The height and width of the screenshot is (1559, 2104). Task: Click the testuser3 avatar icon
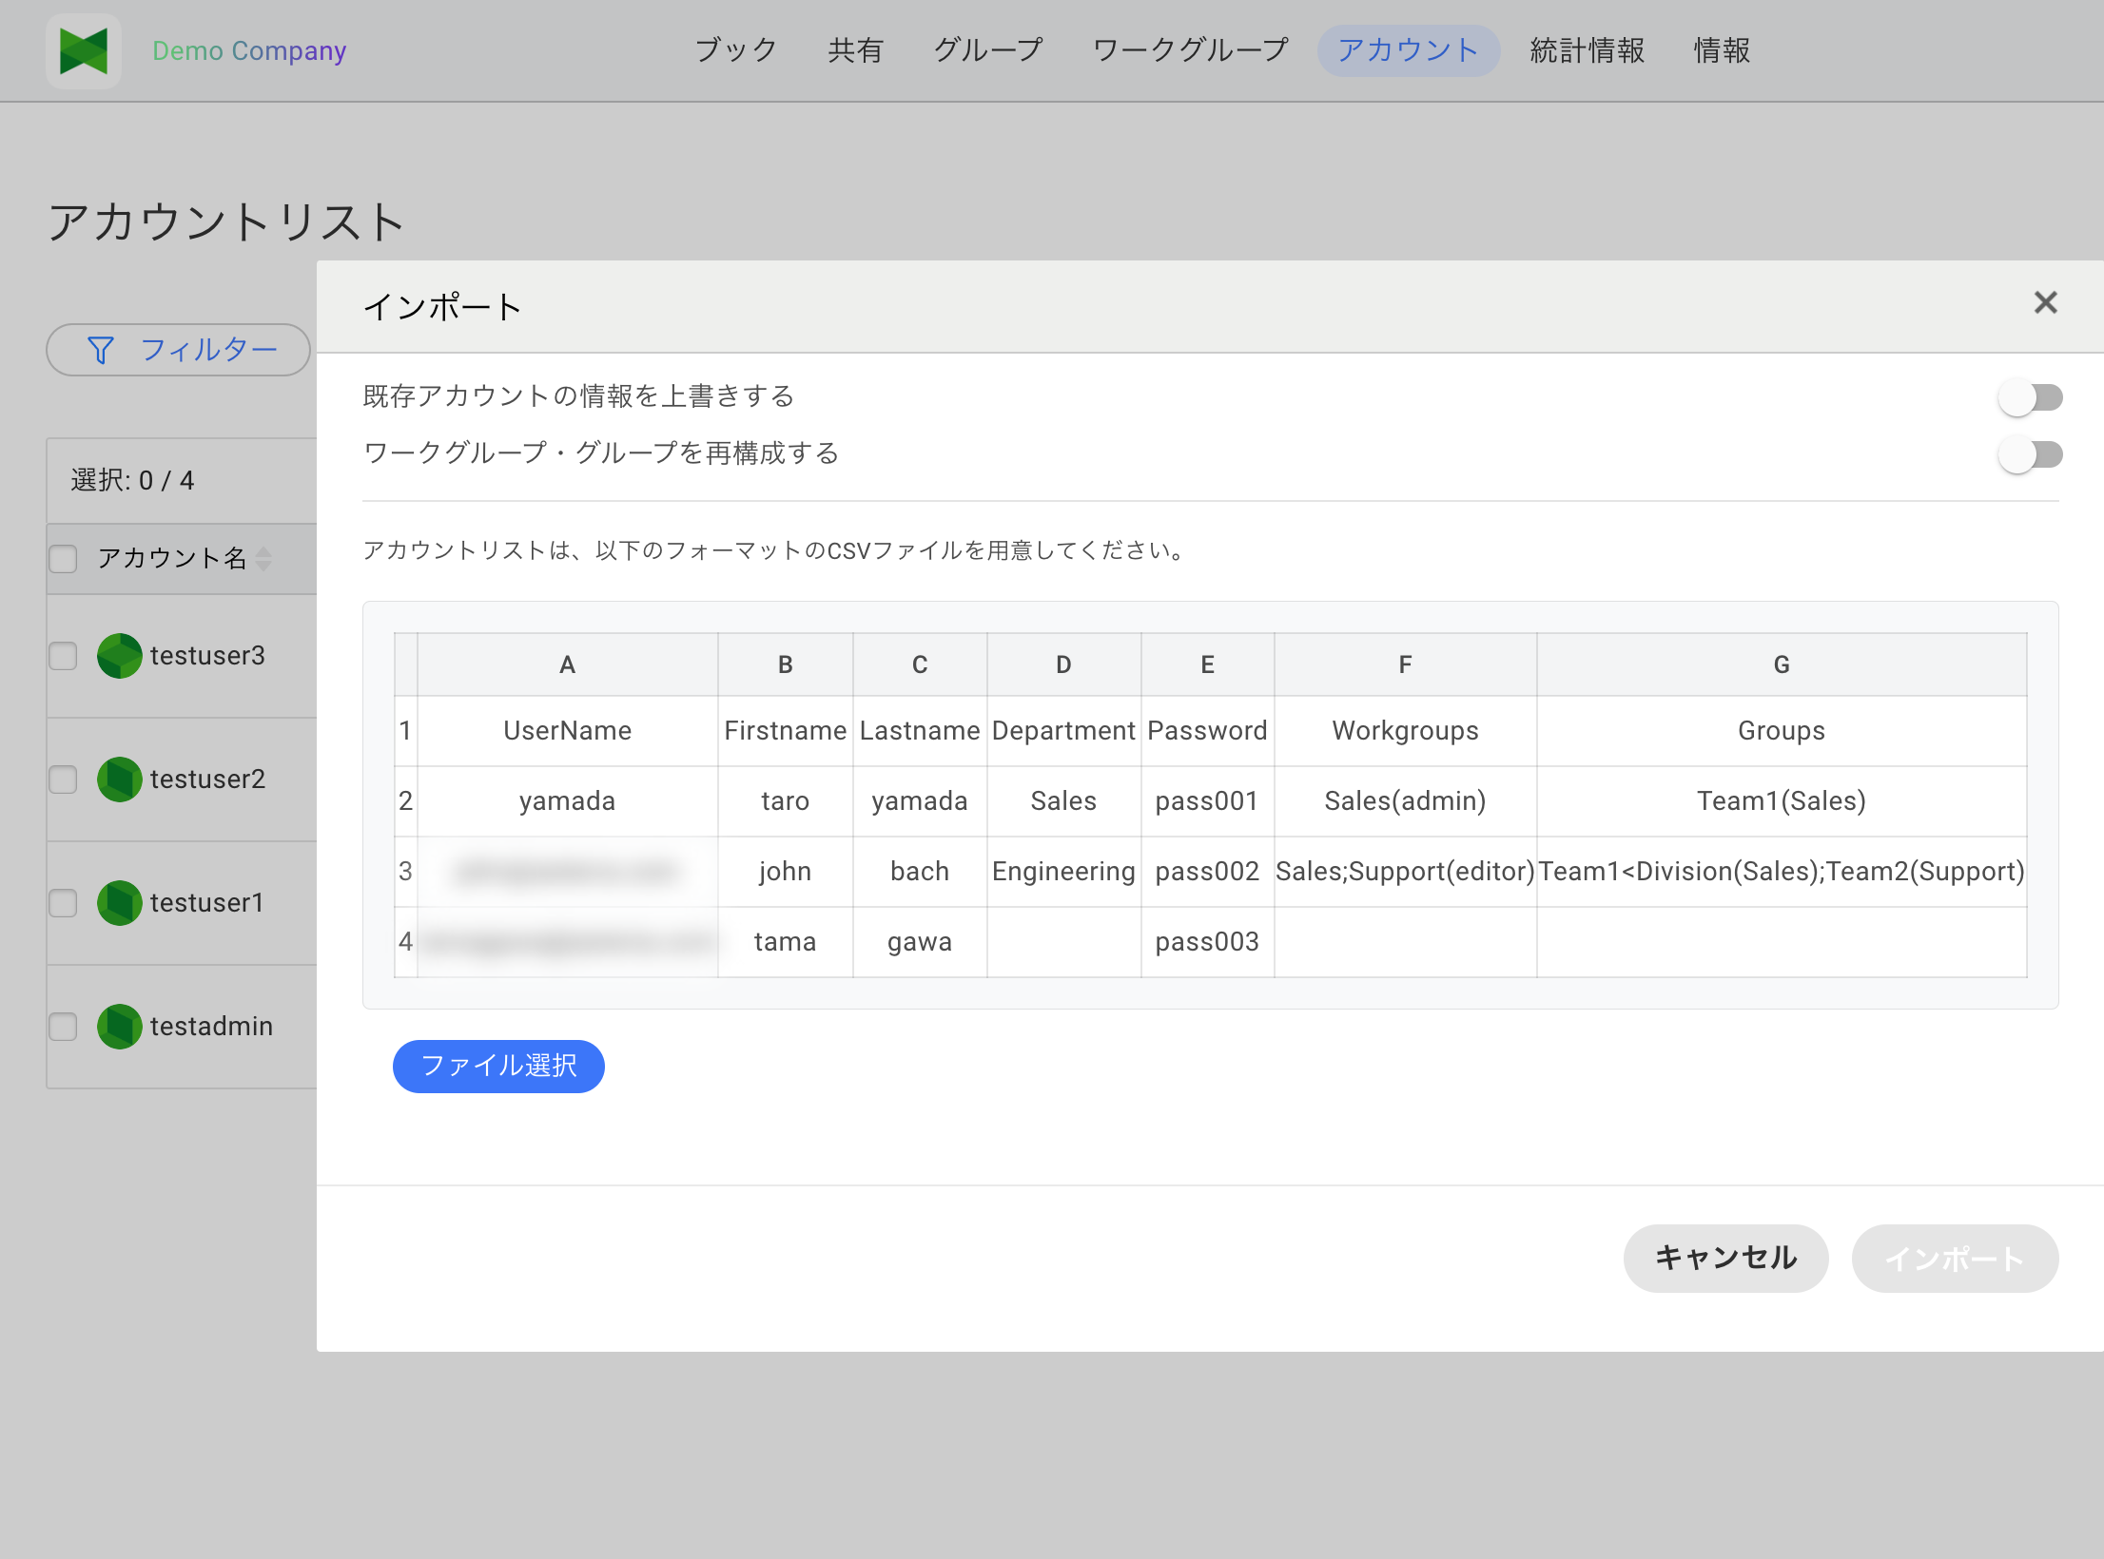point(120,656)
